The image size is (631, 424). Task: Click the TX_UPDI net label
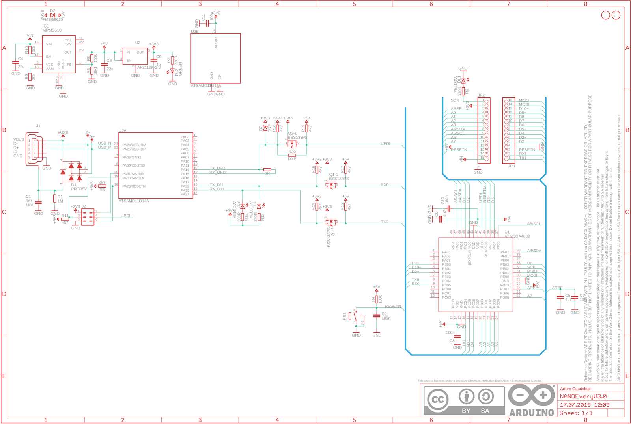pyautogui.click(x=218, y=168)
